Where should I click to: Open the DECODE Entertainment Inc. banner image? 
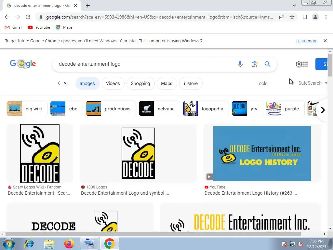[x=240, y=217]
